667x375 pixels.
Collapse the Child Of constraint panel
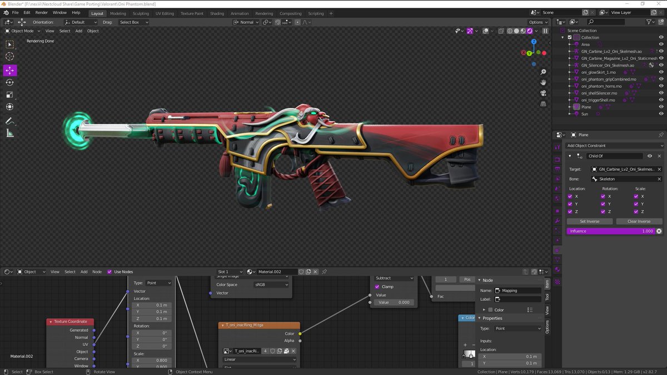tap(570, 156)
